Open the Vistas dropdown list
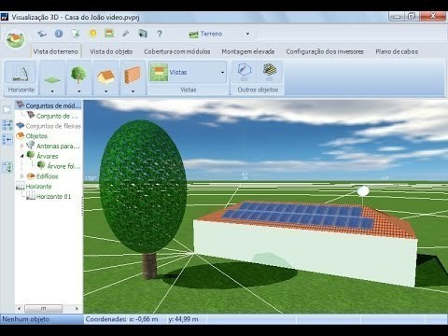The width and height of the screenshot is (448, 336). [222, 73]
